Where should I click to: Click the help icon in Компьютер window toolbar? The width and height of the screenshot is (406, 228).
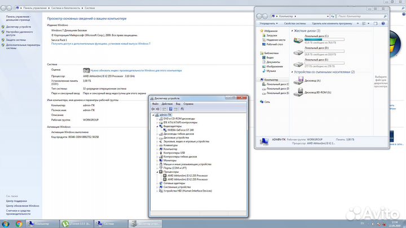(383, 24)
